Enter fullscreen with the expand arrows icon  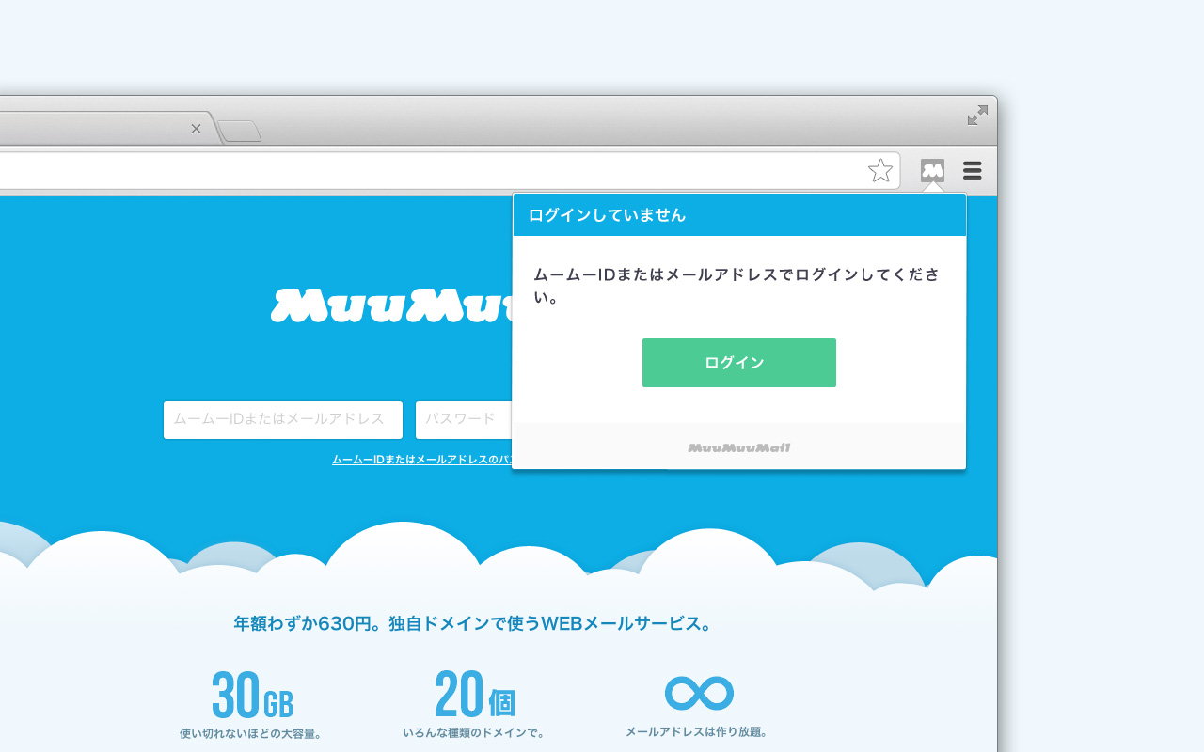coord(977,115)
